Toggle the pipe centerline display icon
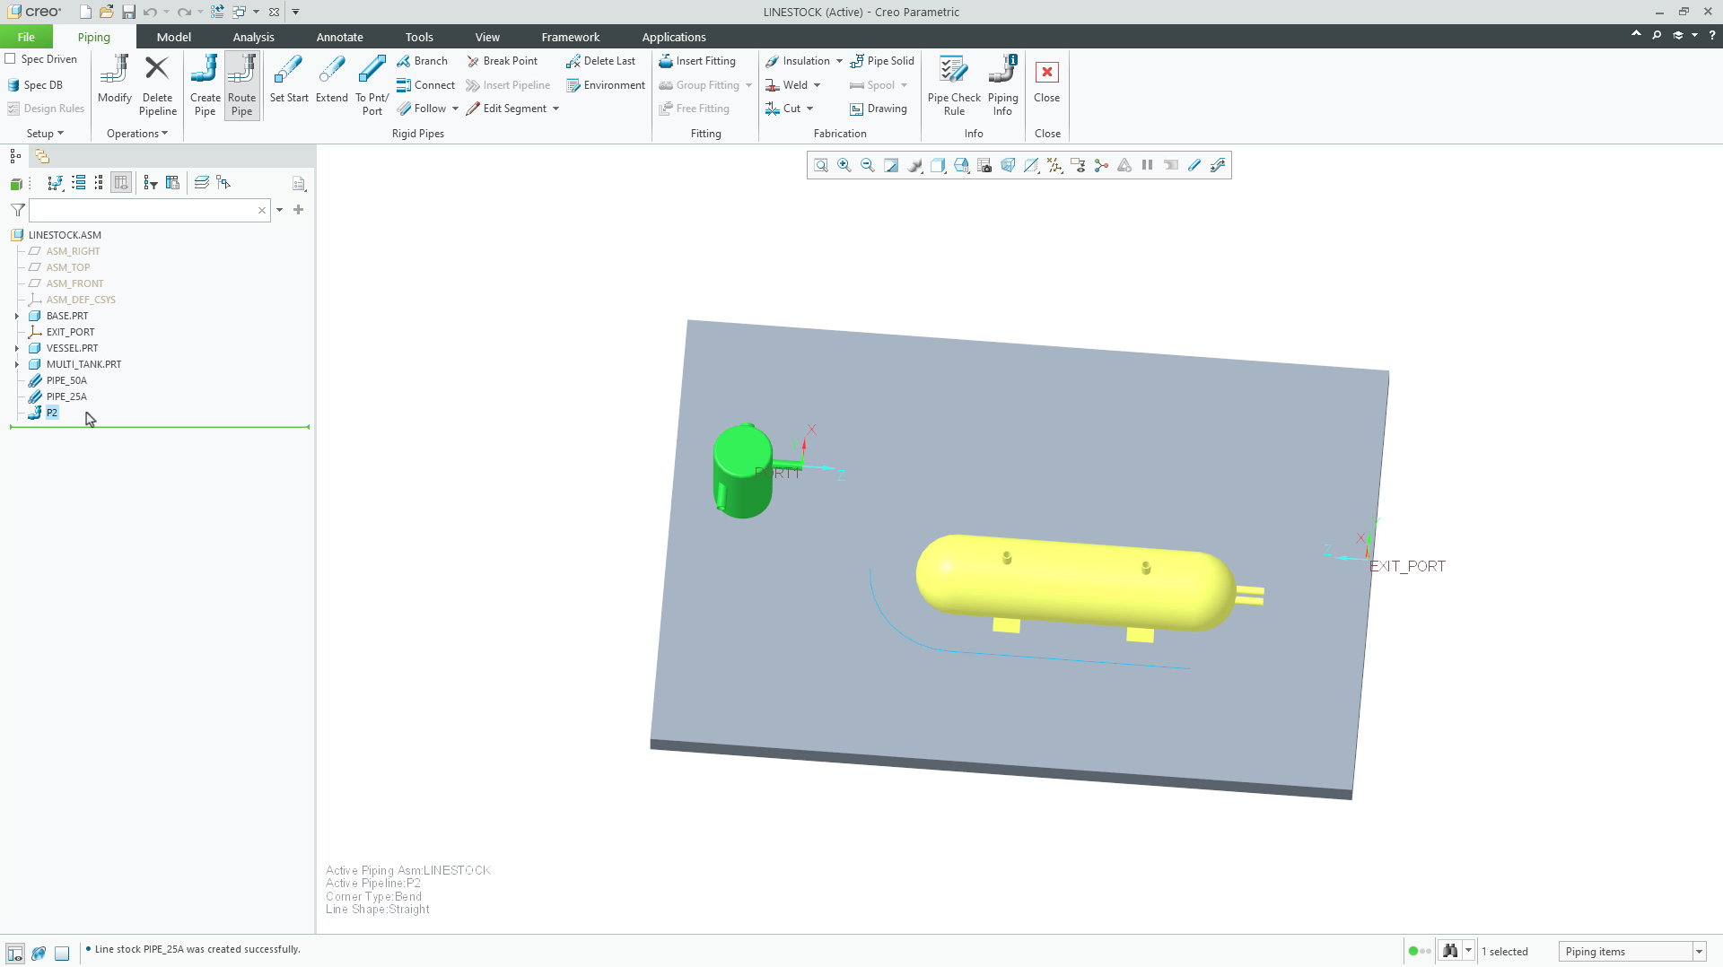1723x967 pixels. [x=1194, y=165]
